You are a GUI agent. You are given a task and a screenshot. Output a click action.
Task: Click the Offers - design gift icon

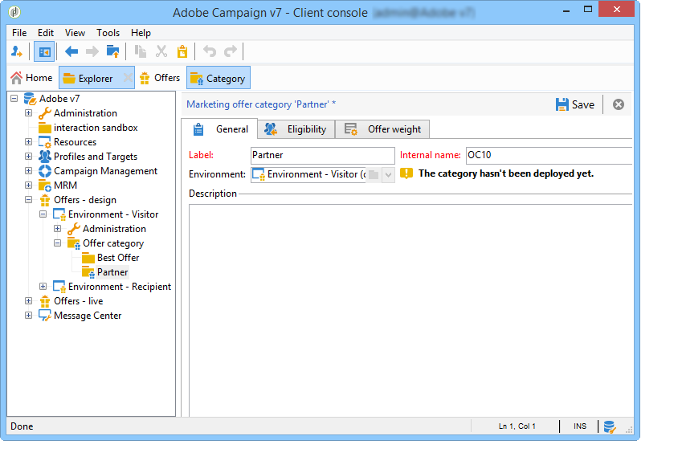[45, 200]
